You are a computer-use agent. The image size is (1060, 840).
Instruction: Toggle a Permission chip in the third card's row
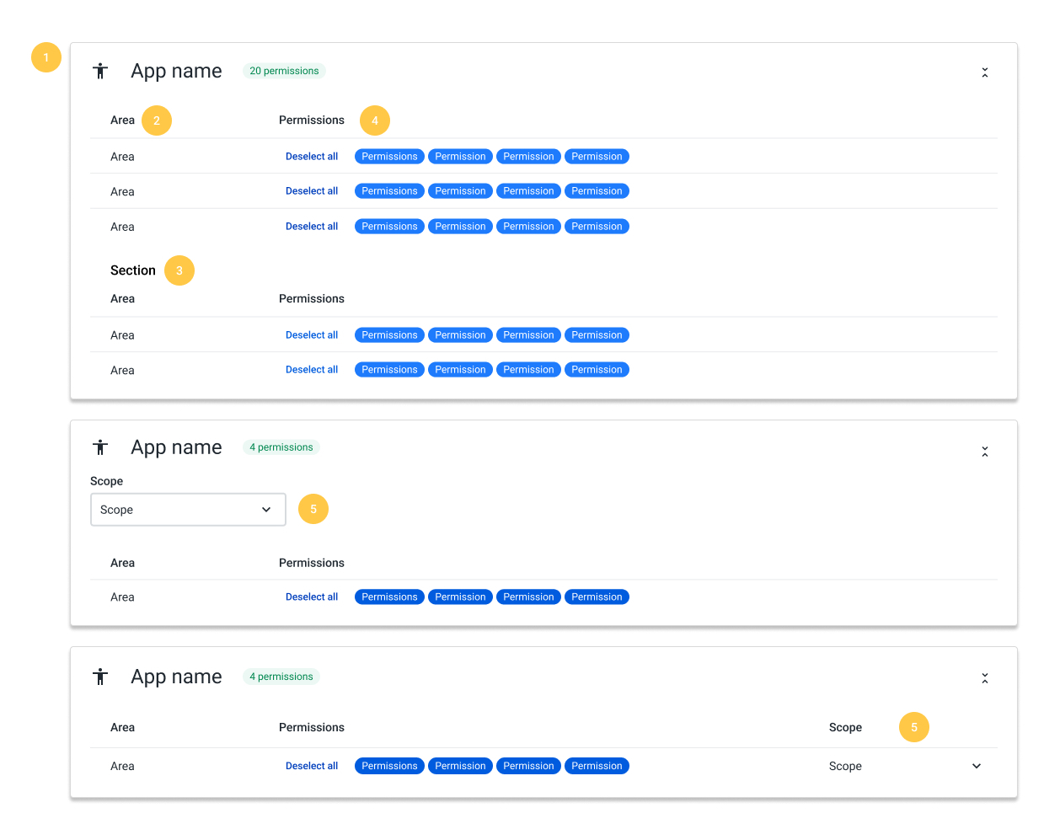(x=461, y=766)
